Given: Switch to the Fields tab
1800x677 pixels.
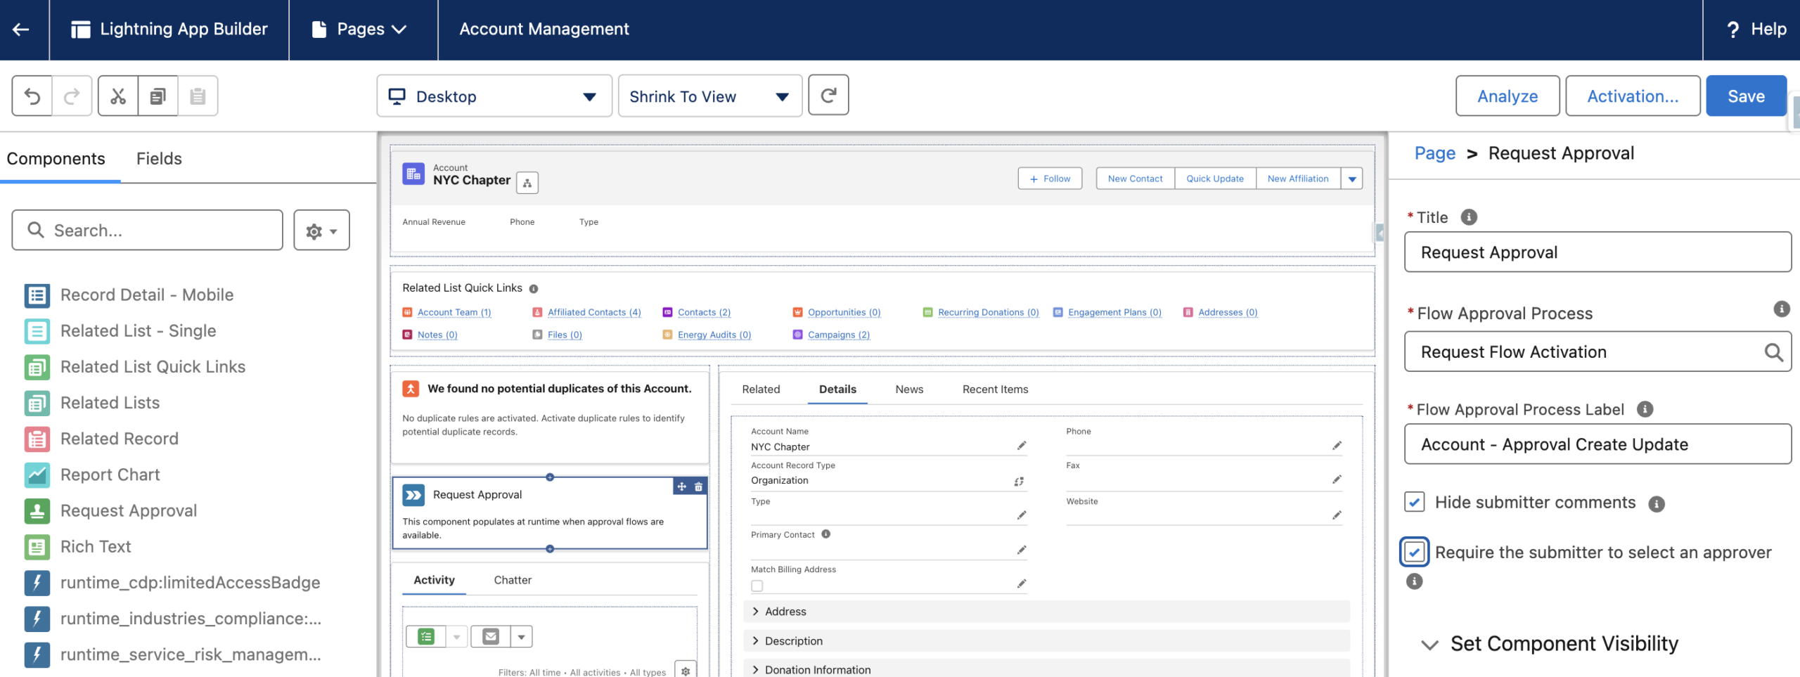Looking at the screenshot, I should point(158,158).
